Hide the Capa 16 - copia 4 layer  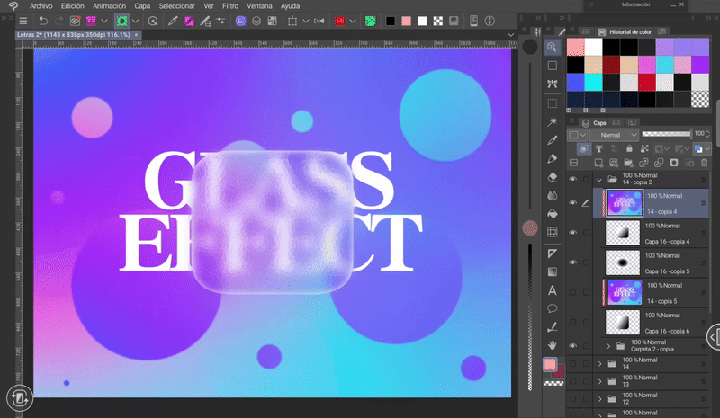pos(572,232)
